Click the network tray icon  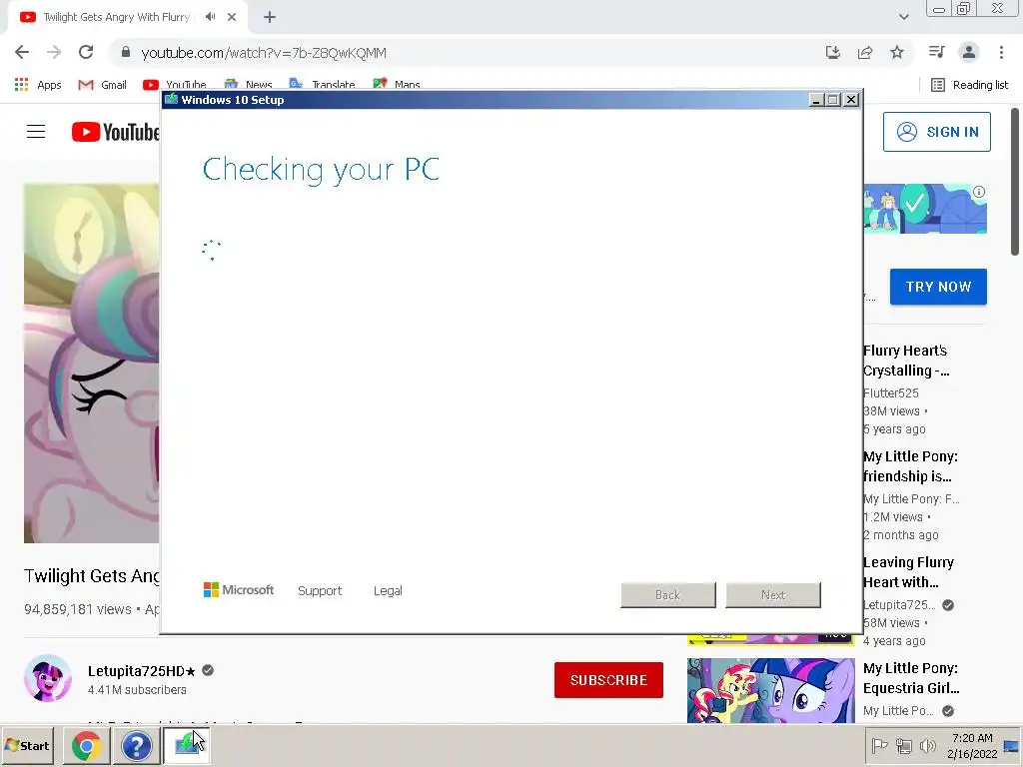click(903, 745)
